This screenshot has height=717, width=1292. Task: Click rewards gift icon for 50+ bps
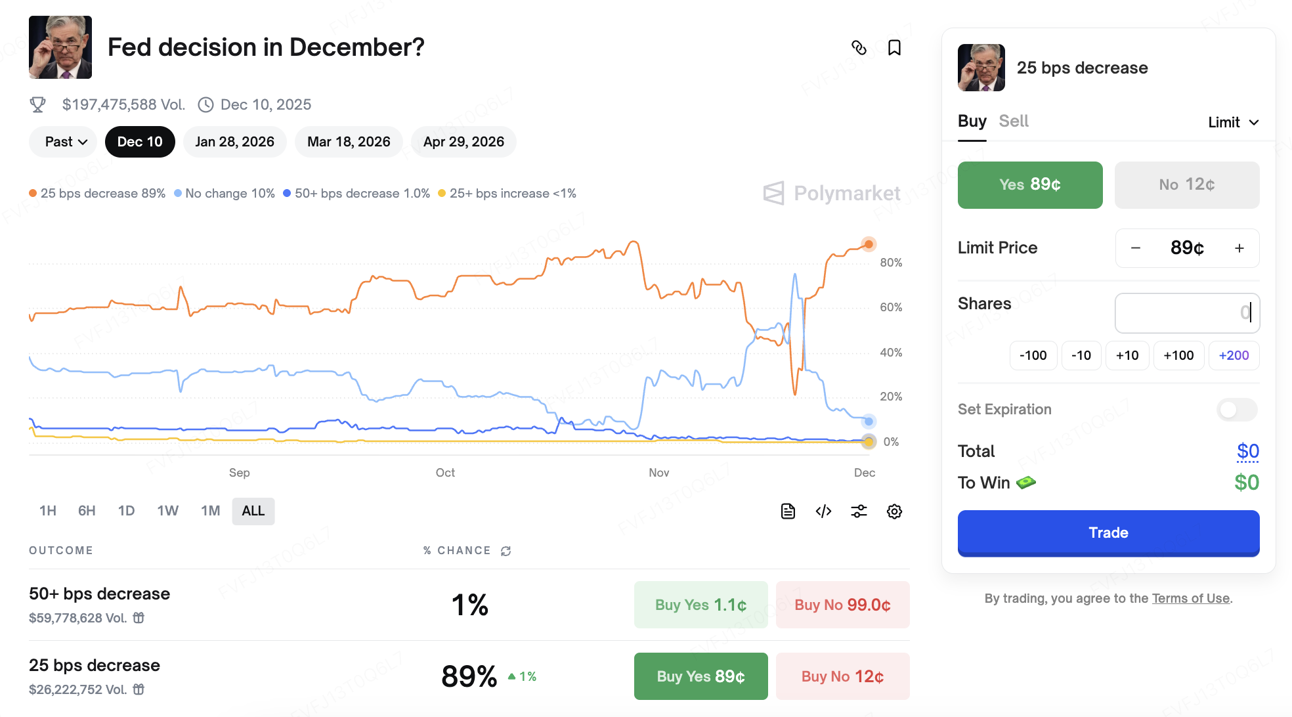click(x=139, y=618)
